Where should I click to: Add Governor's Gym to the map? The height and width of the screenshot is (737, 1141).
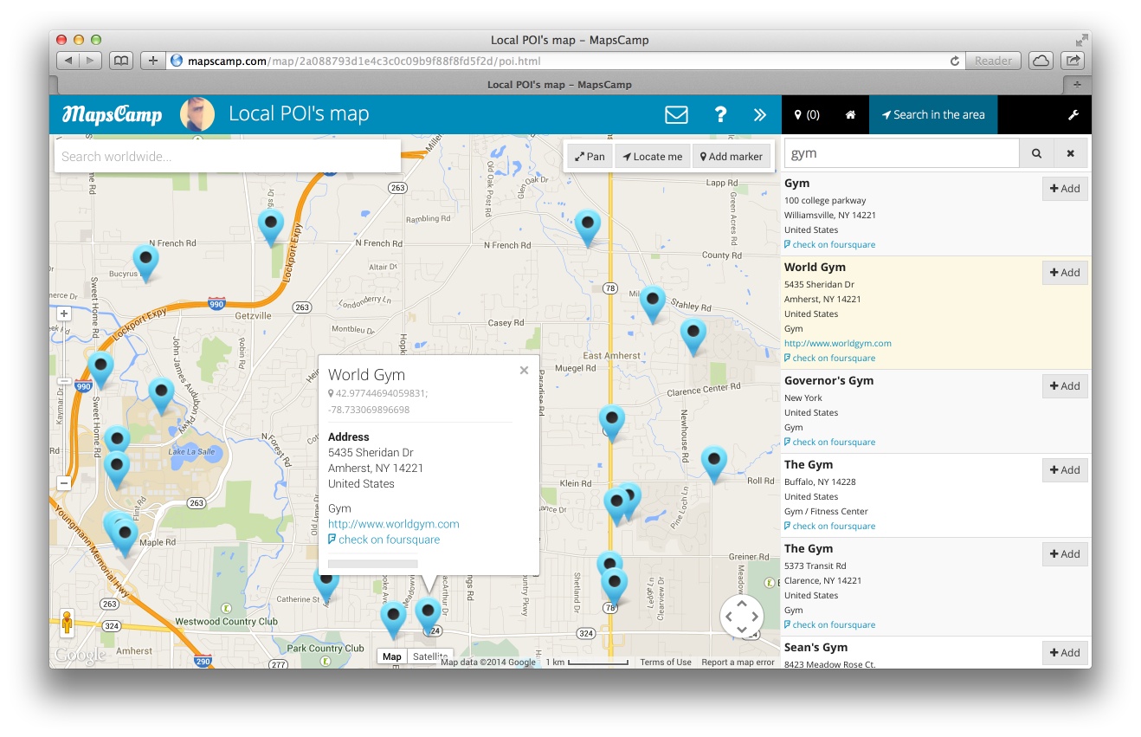click(x=1065, y=386)
